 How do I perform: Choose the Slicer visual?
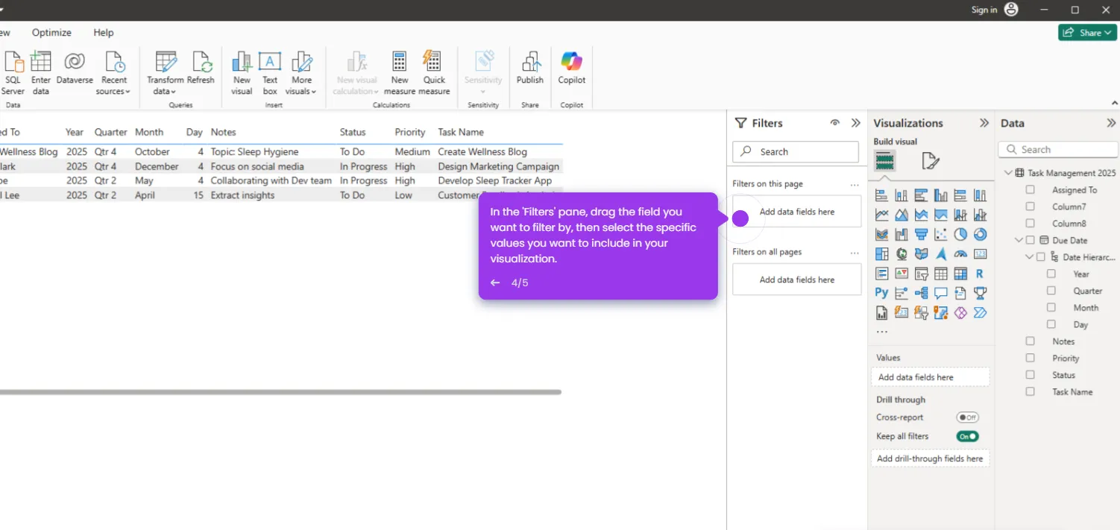922,274
